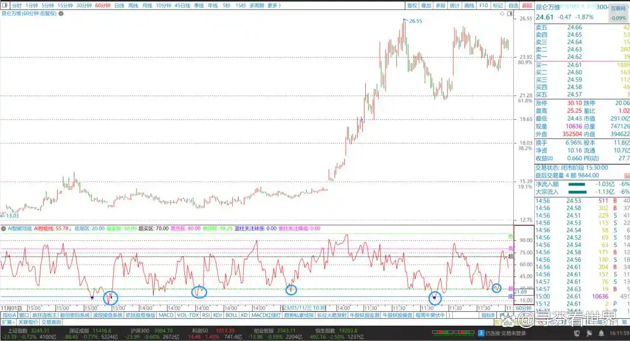Viewport: 630px width, 341px height.
Task: Click the 26.55 peak price marker
Action: pyautogui.click(x=415, y=21)
